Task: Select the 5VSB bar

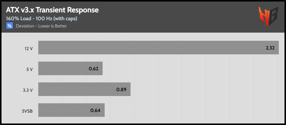Action: tap(71, 110)
